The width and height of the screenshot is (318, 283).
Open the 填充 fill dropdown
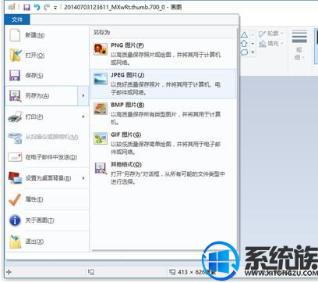[270, 44]
